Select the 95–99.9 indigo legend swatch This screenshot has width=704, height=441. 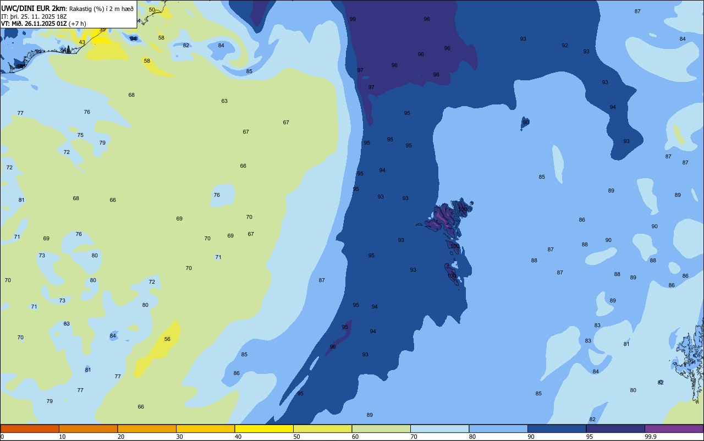tap(615, 428)
